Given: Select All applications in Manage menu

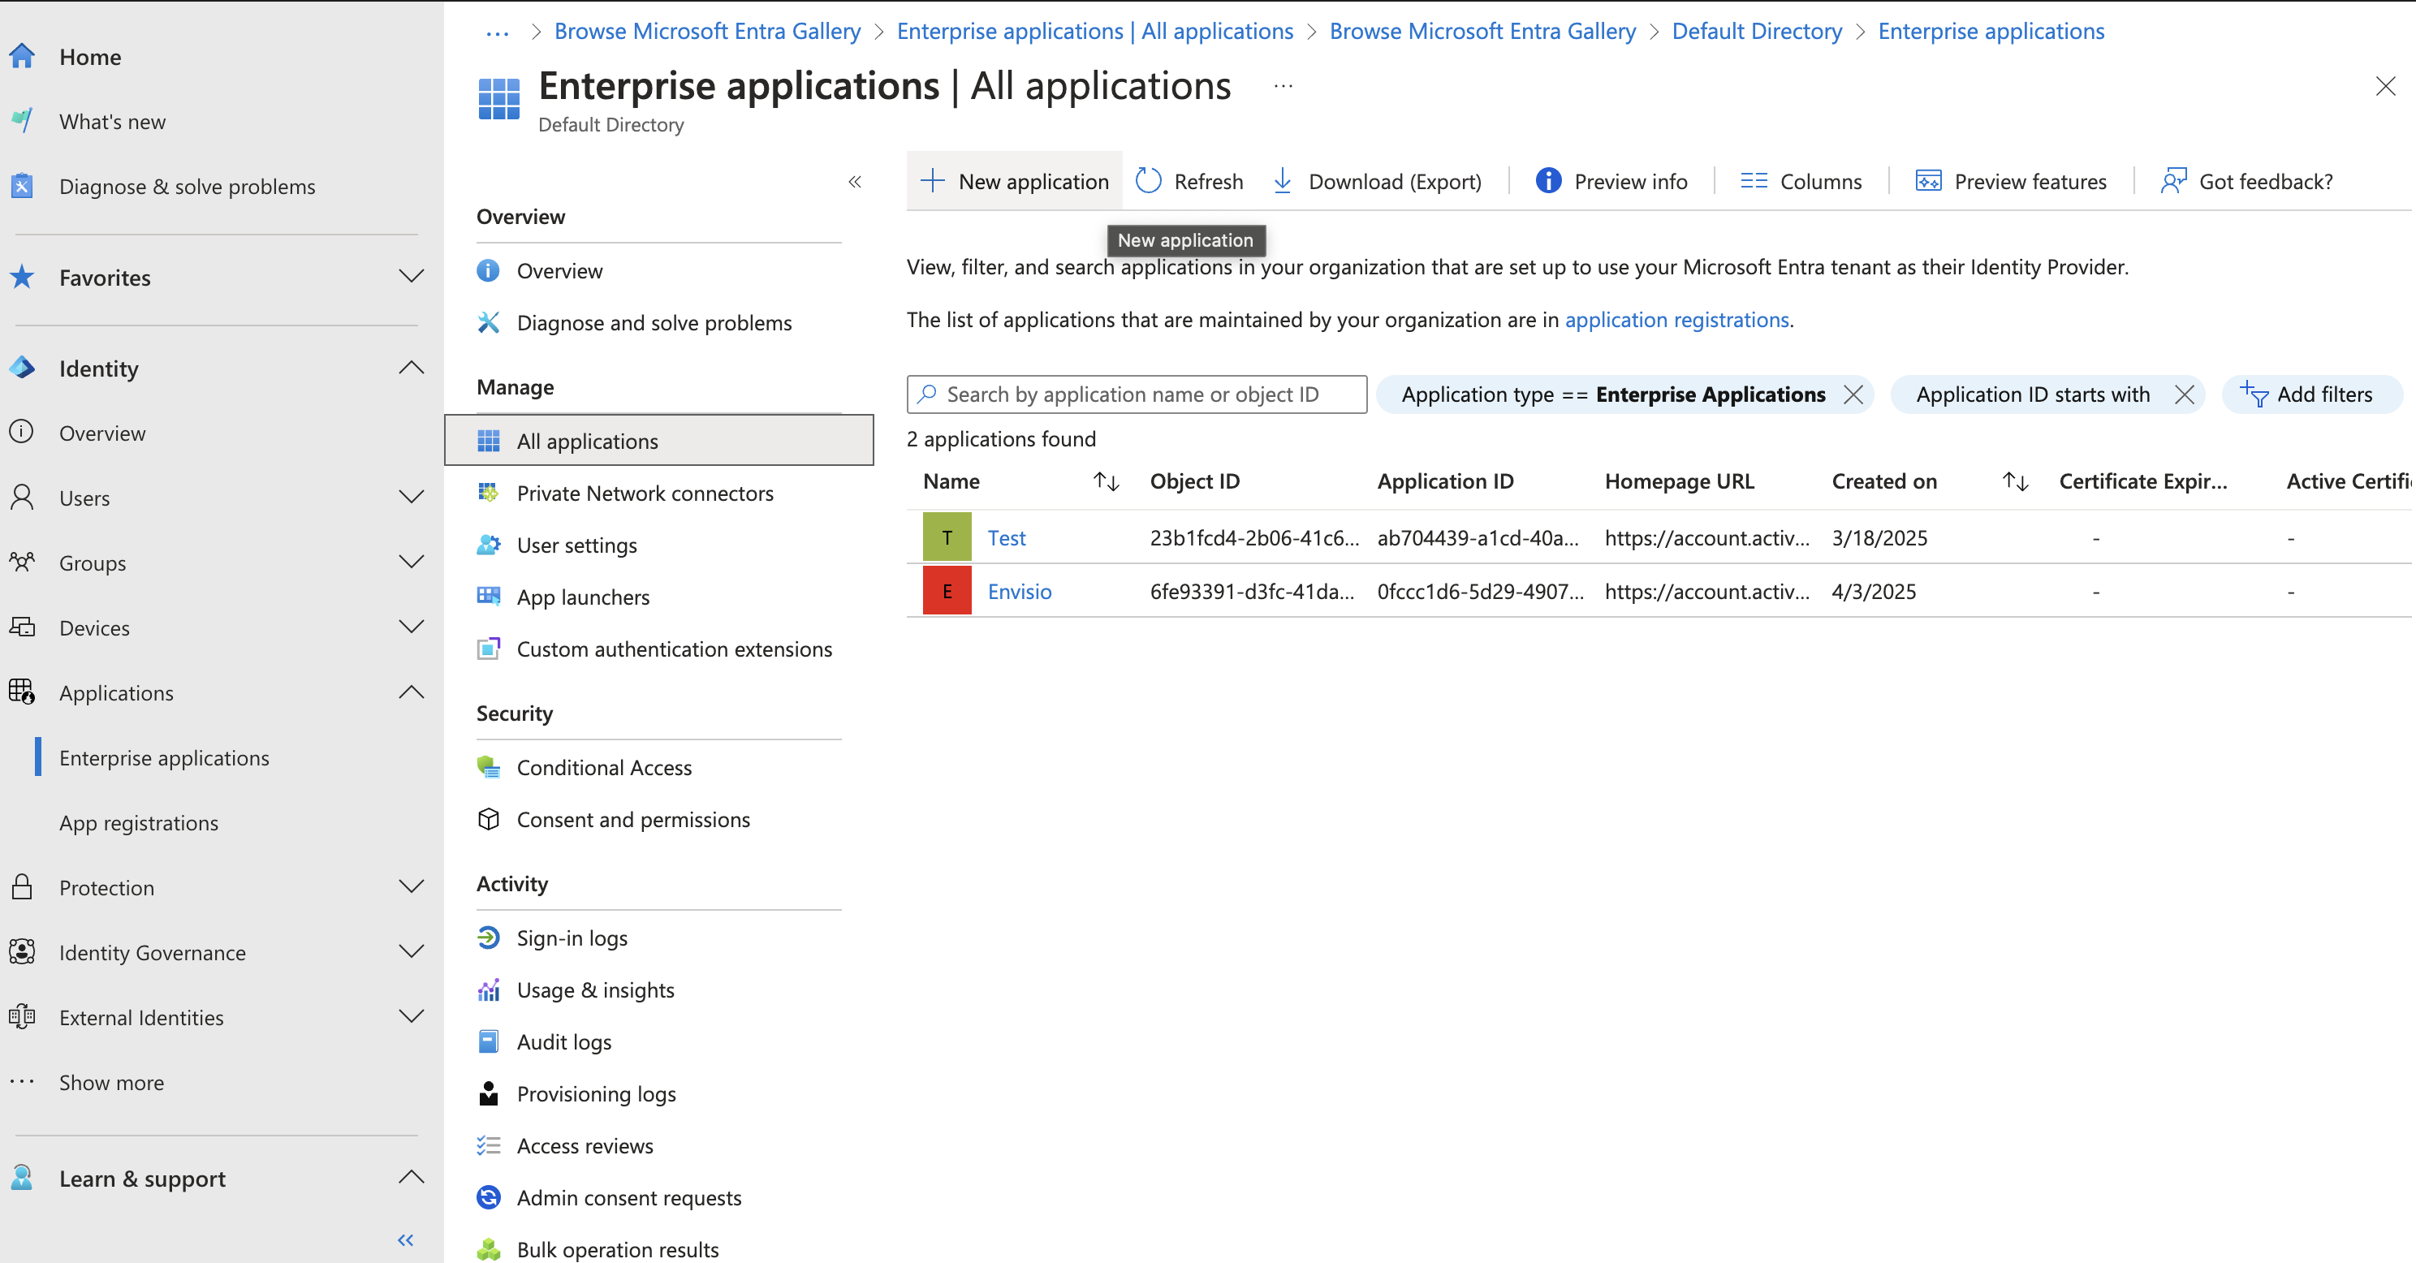Looking at the screenshot, I should [x=658, y=441].
